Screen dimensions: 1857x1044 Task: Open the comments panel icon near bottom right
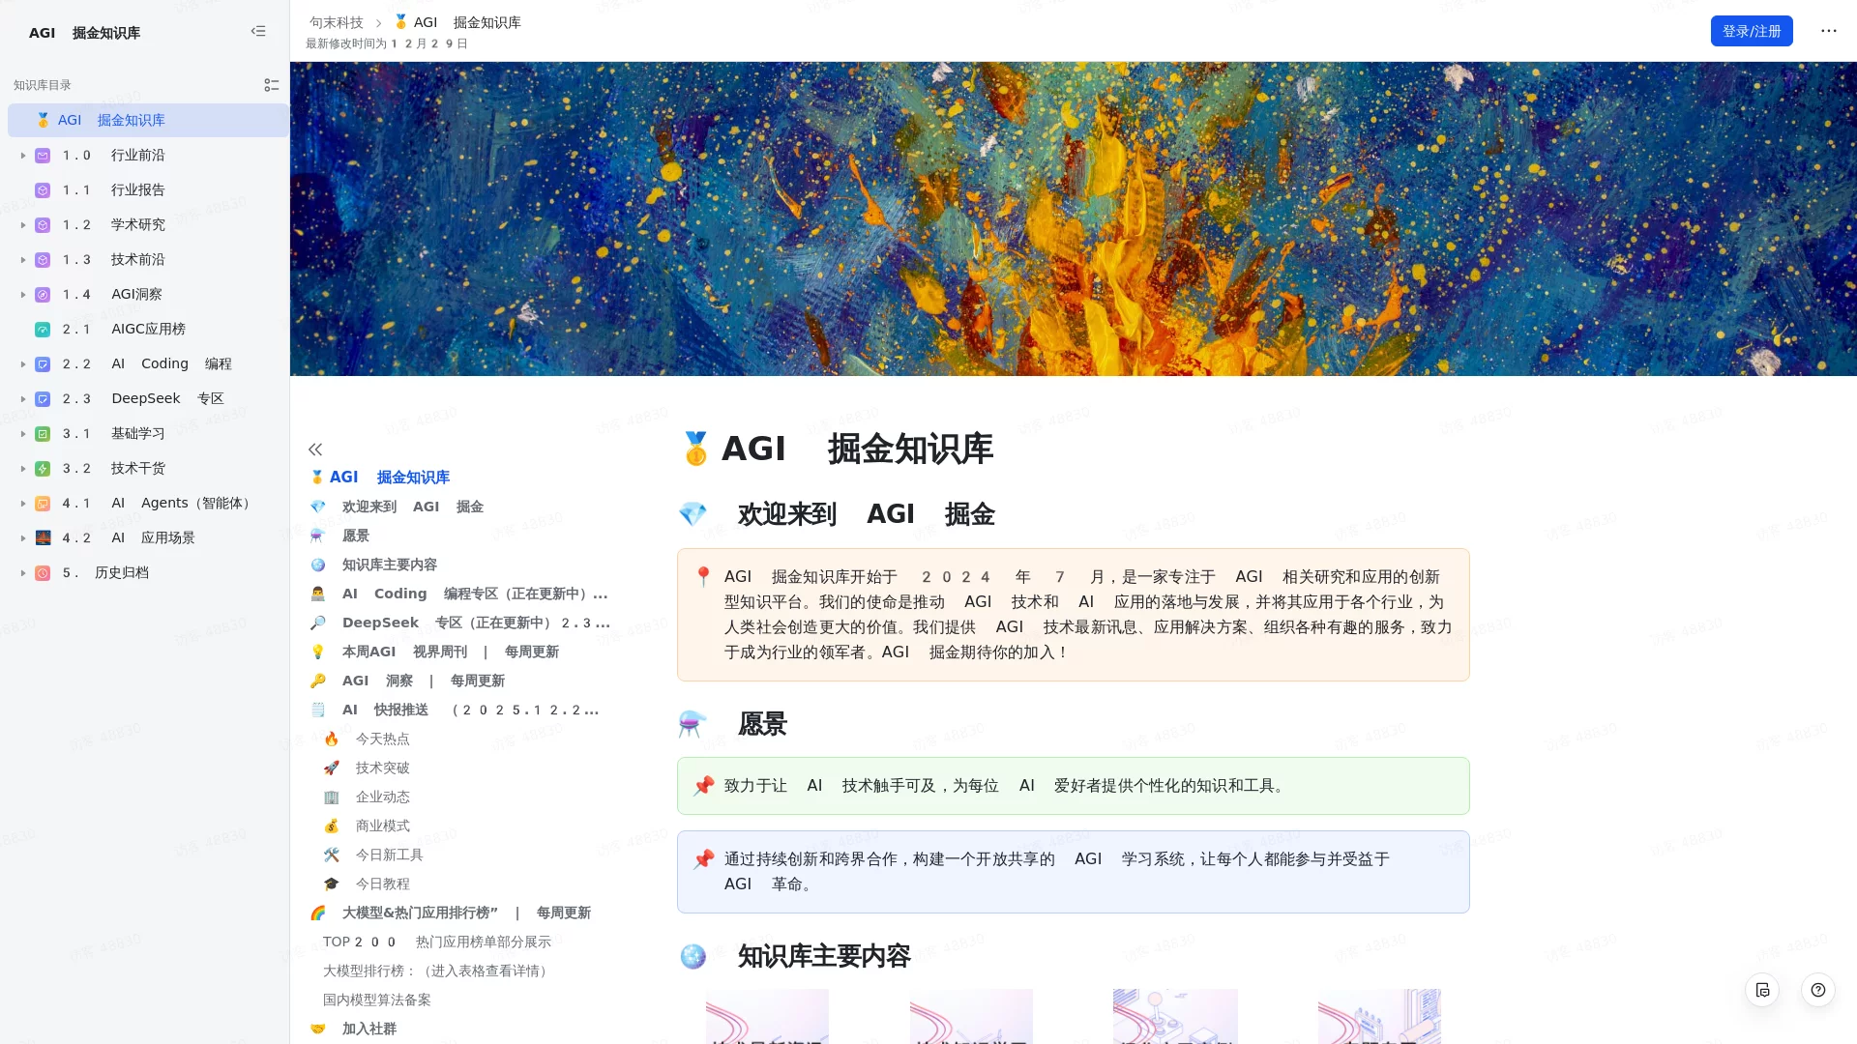coord(1763,990)
